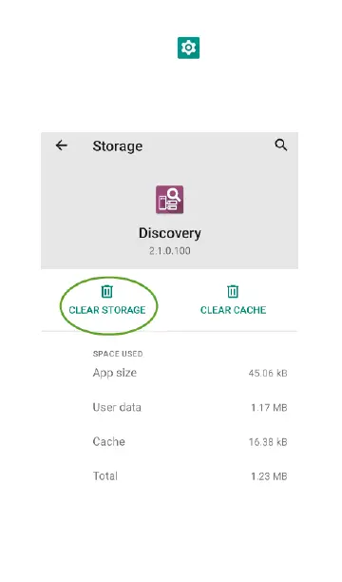Viewport: 342px width, 582px height.
Task: Tap the Discovery app icon
Action: point(169,200)
